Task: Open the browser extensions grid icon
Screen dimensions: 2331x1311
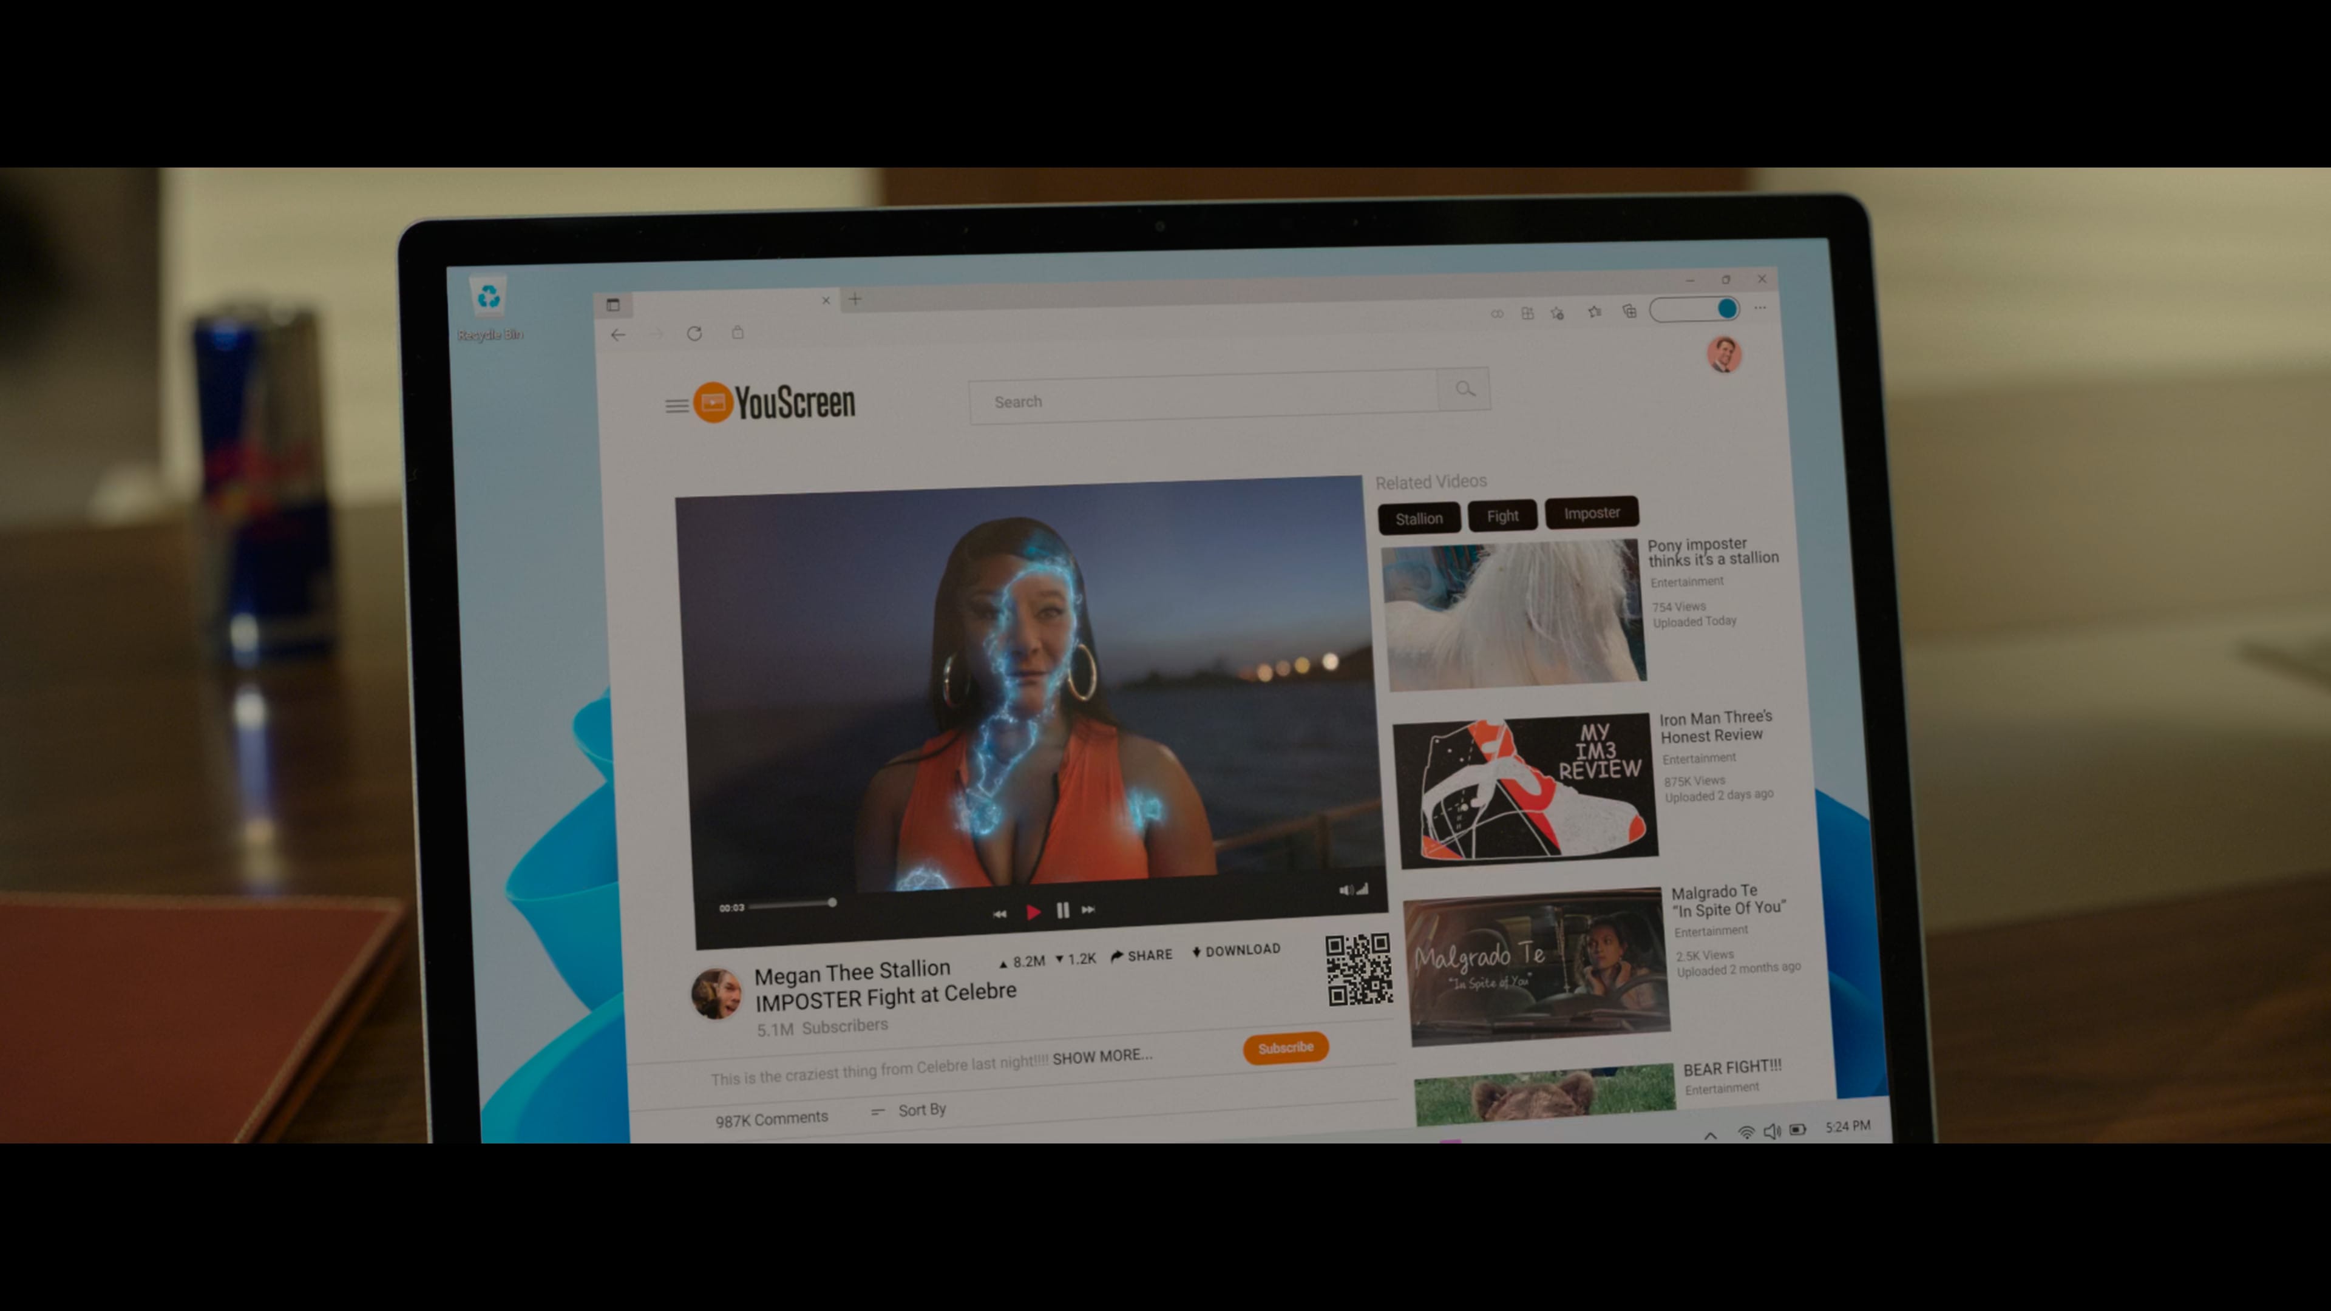Action: (1527, 313)
